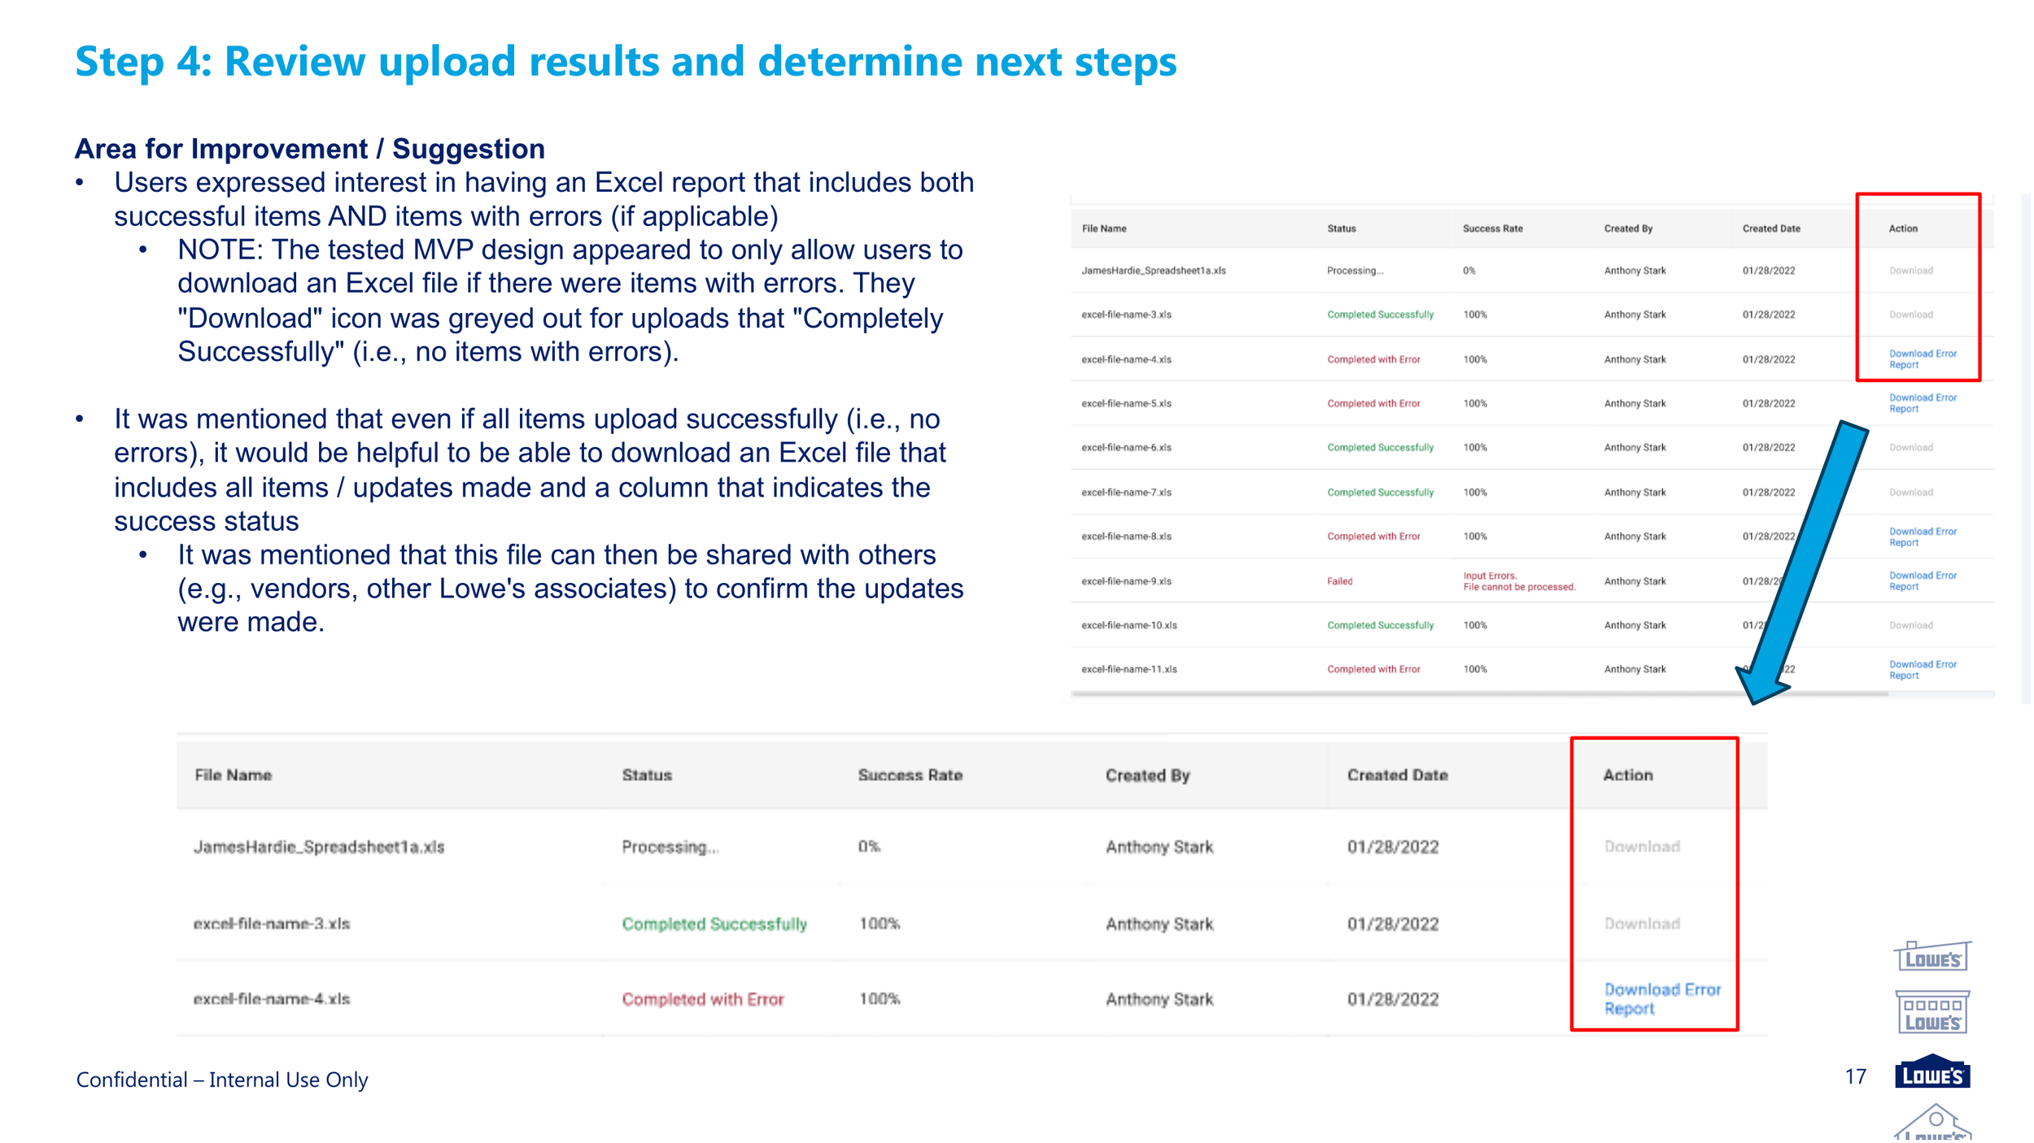
Task: Click the horizontal scrollbar below small table
Action: tap(1479, 694)
